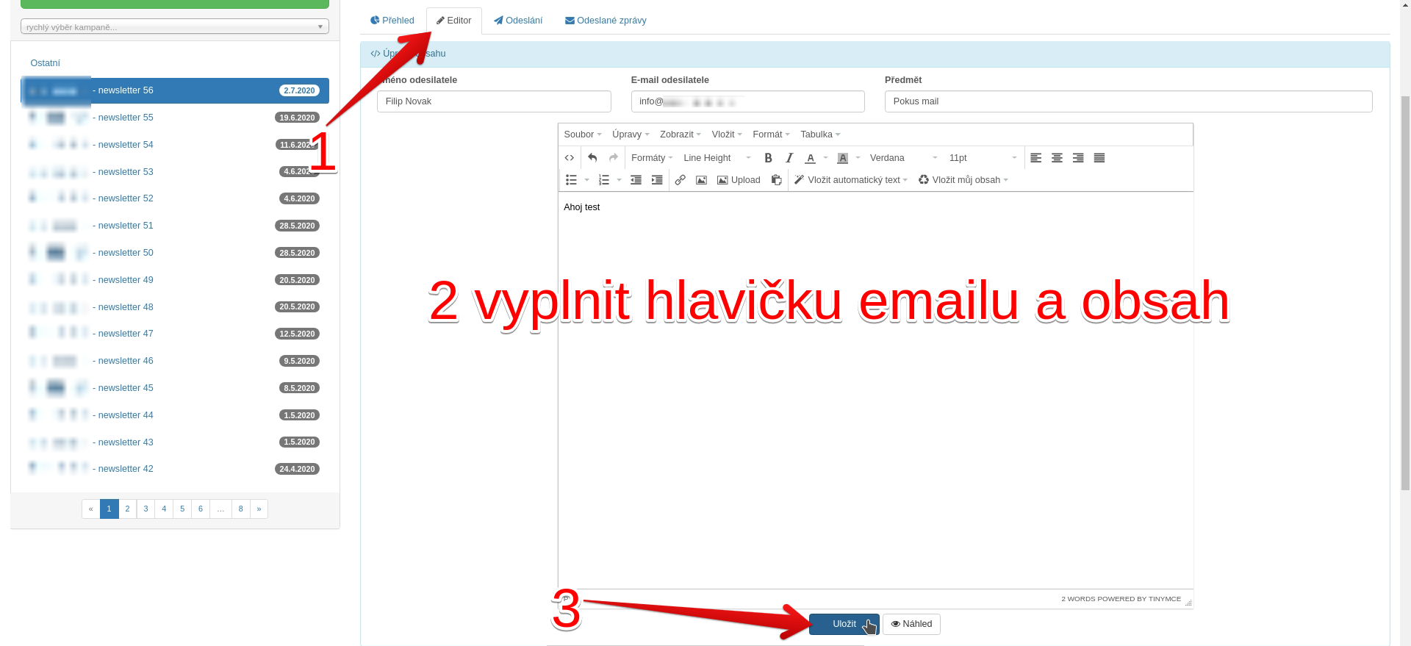Open newsletter 50 campaign
This screenshot has height=646, width=1411.
click(x=175, y=253)
